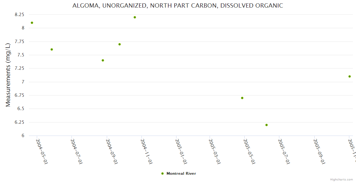Toggle the Montreal River series legend label
Screen dimensions: 356x182
click(x=181, y=174)
